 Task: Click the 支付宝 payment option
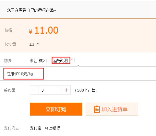click(x=36, y=128)
